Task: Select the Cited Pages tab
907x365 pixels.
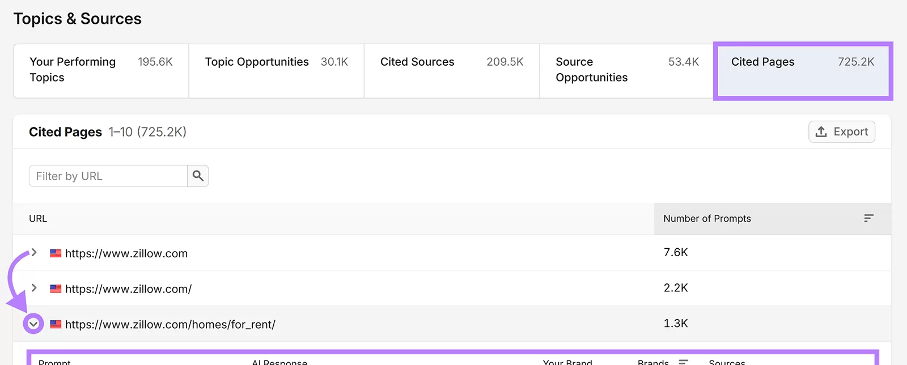Action: 803,71
